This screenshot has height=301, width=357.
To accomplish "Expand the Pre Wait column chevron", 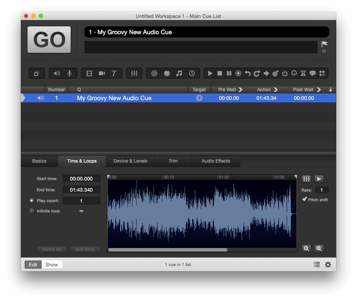I will pyautogui.click(x=240, y=90).
